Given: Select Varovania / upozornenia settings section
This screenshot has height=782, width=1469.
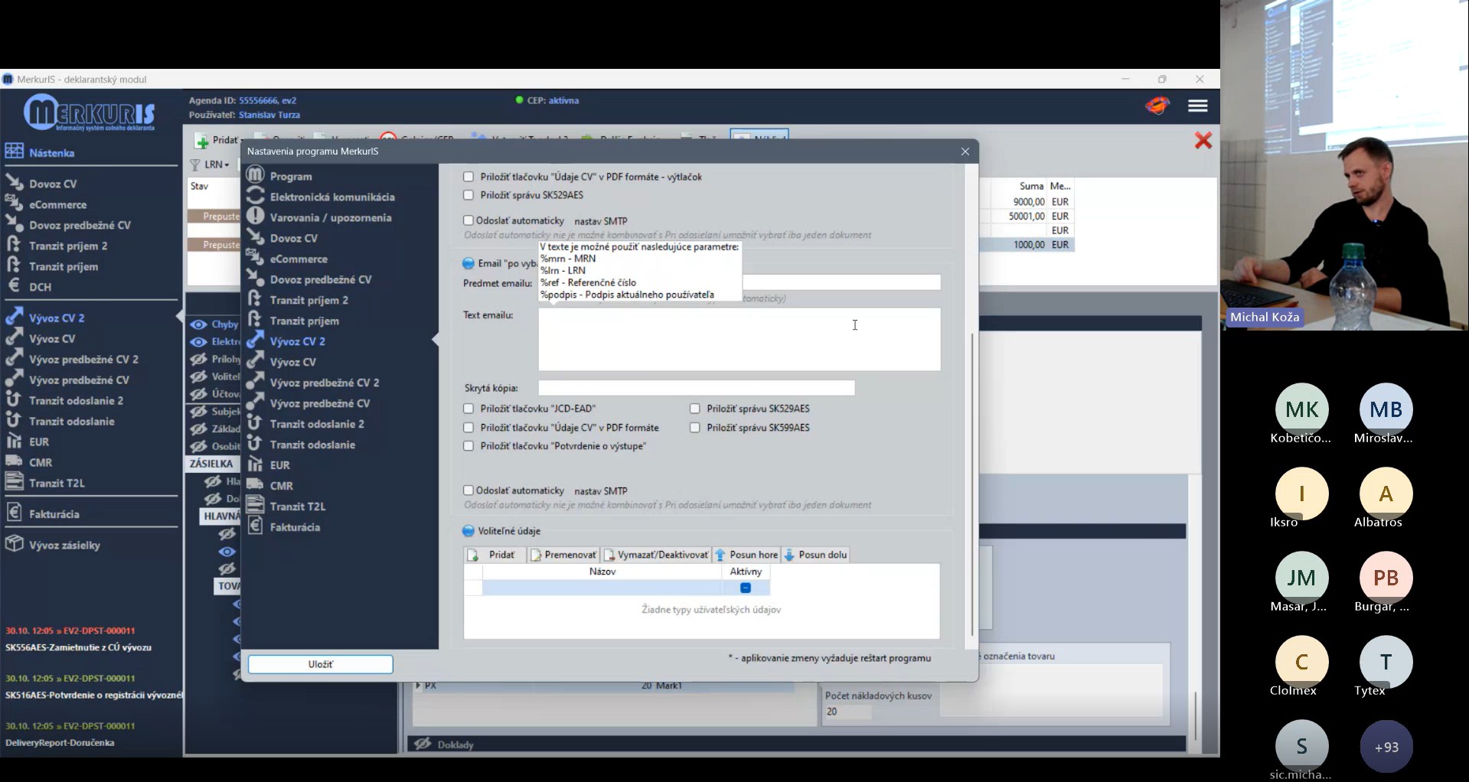Looking at the screenshot, I should click(330, 217).
